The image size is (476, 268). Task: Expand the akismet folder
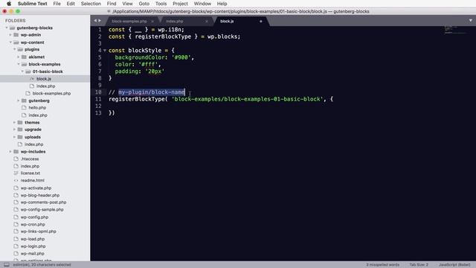coord(18,57)
